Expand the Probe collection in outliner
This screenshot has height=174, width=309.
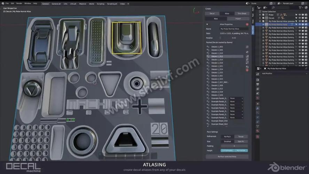[x=260, y=15]
